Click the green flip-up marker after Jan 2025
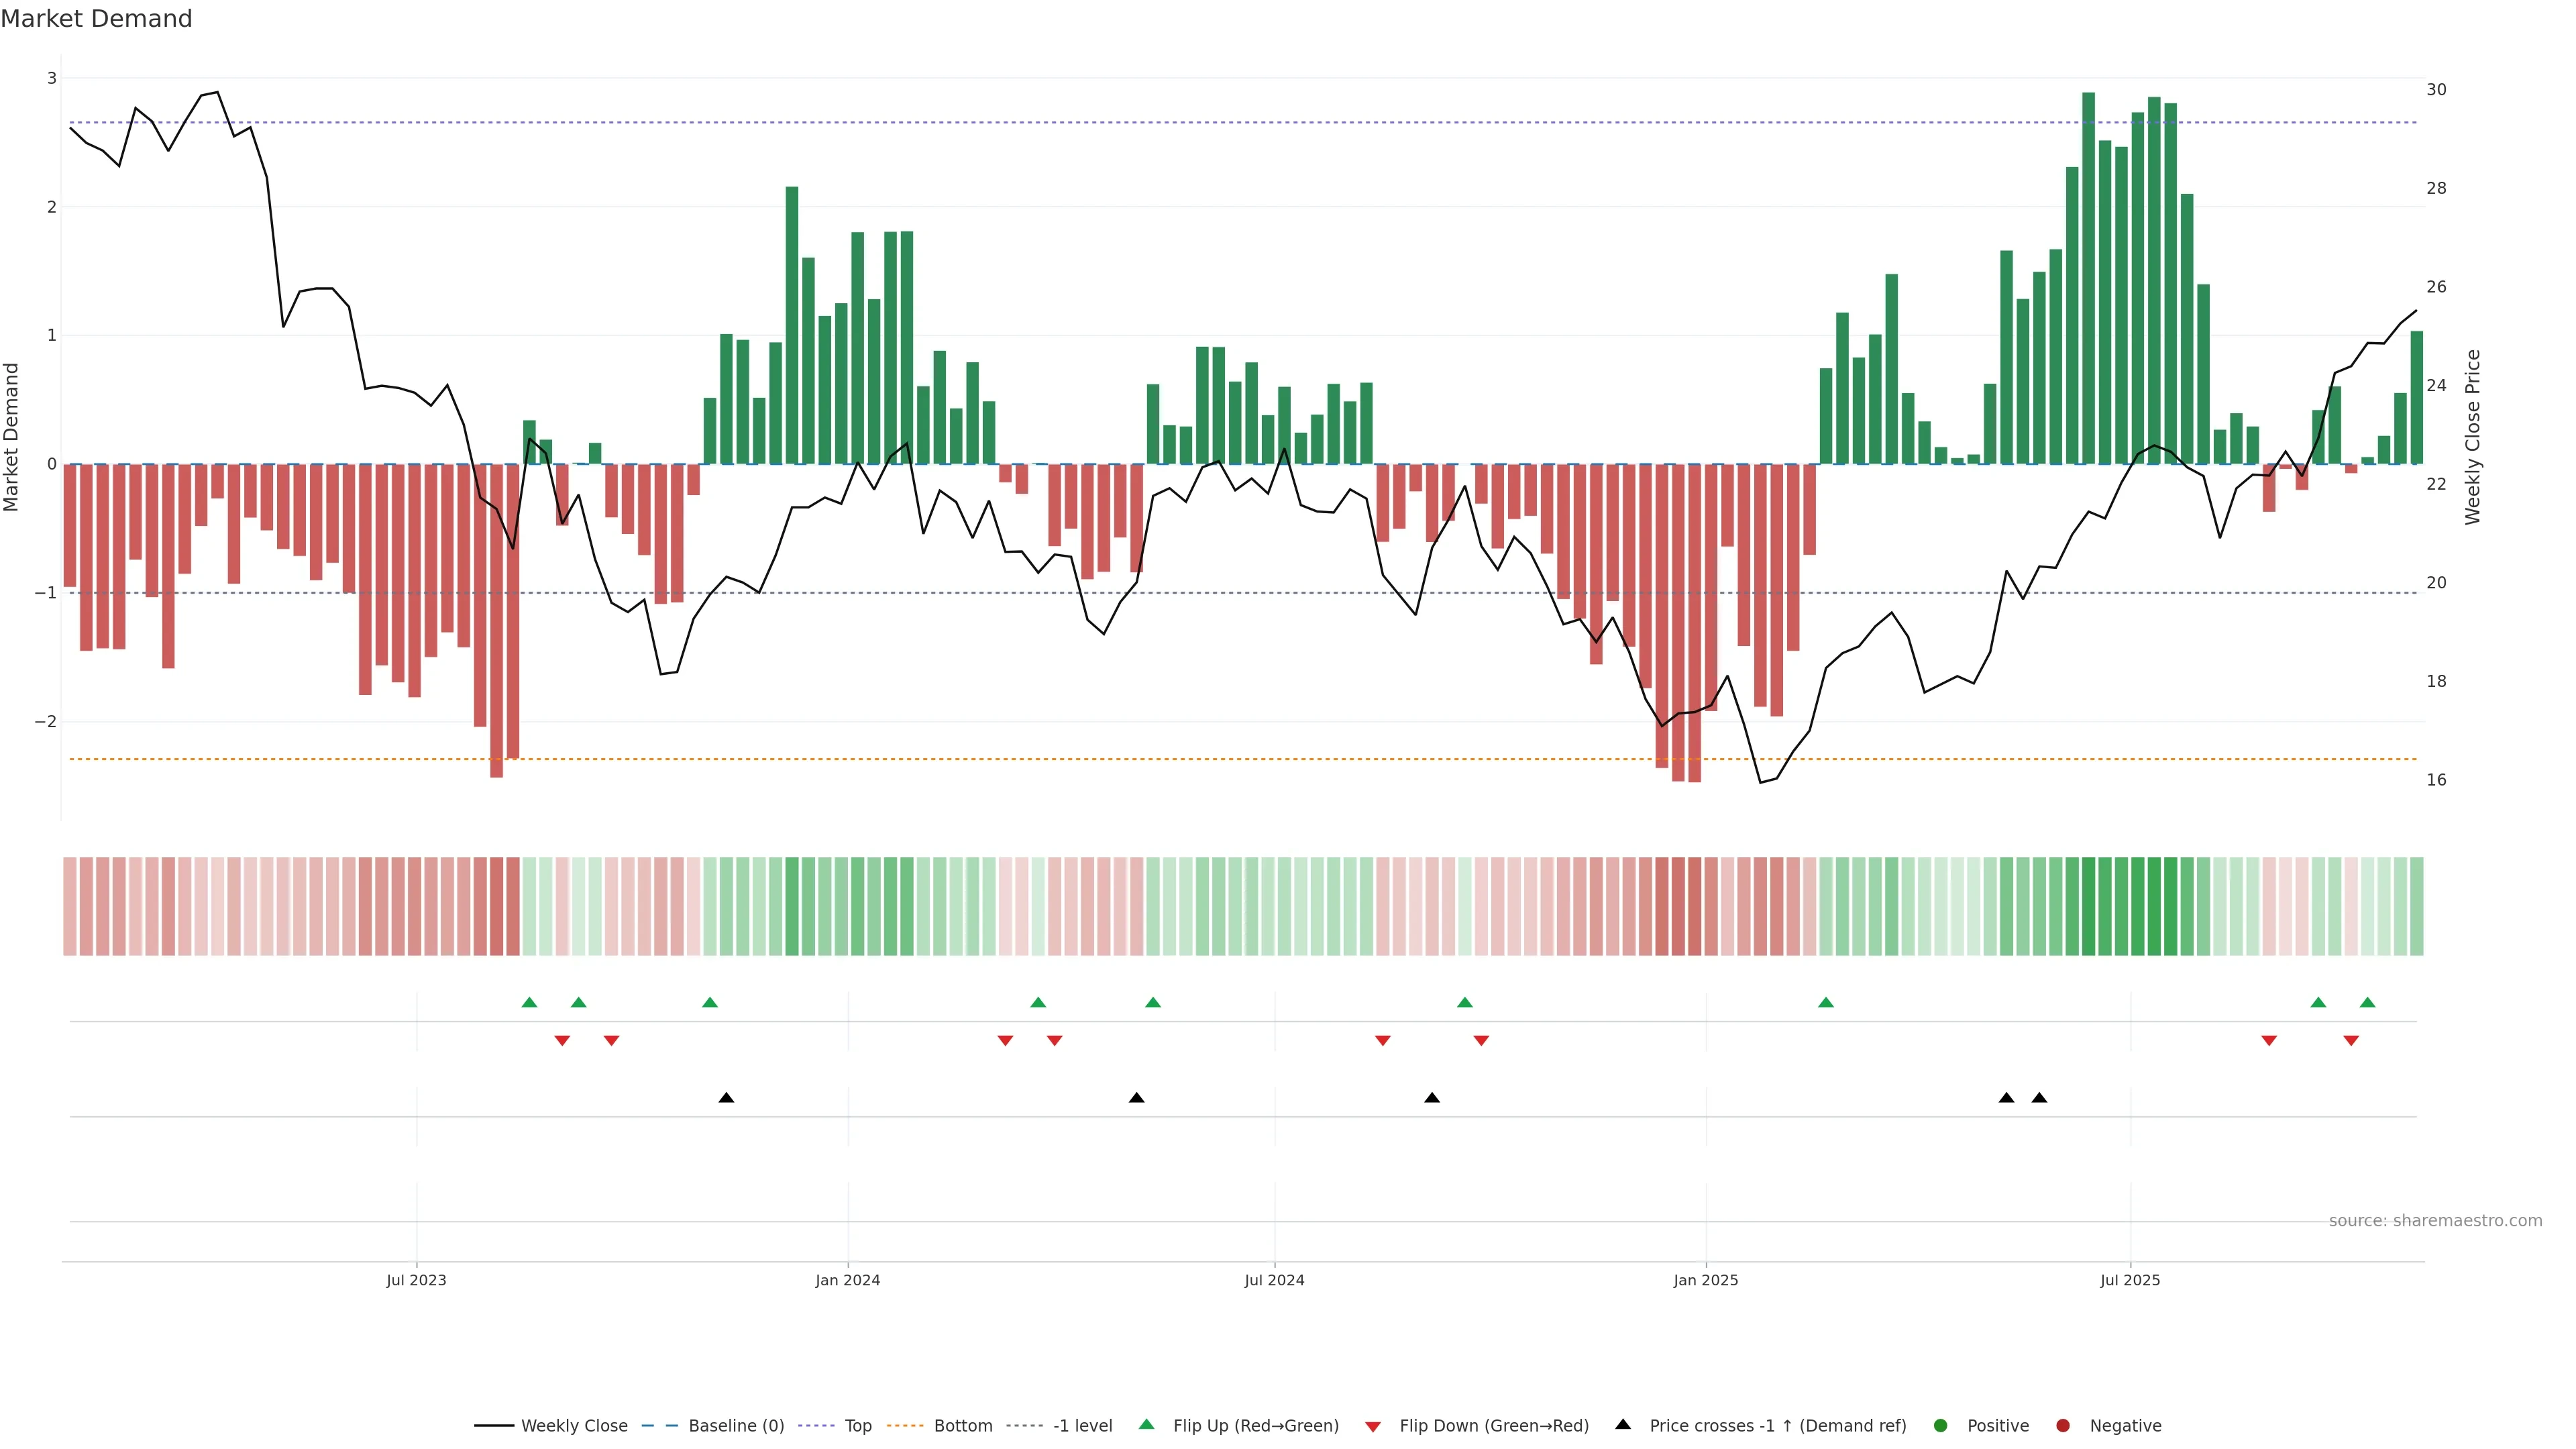Viewport: 2576px width, 1449px height. pos(1826,1003)
